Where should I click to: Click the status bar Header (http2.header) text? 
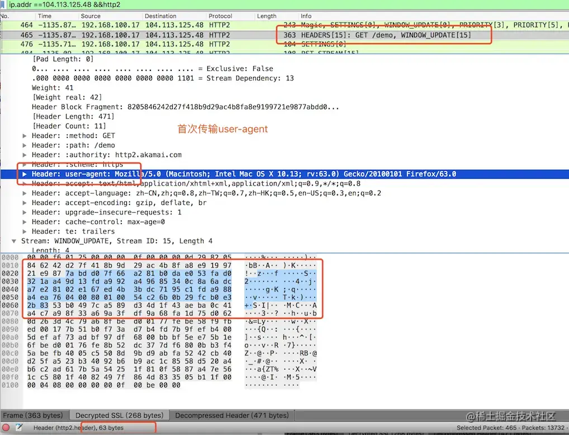(x=78, y=428)
